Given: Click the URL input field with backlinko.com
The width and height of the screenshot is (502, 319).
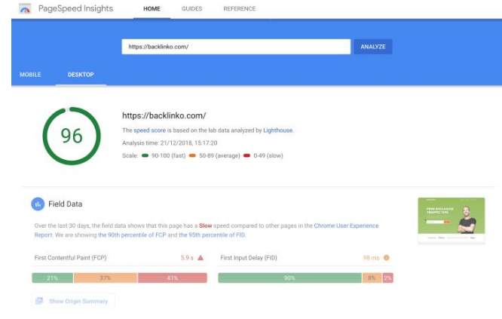Looking at the screenshot, I should point(236,47).
